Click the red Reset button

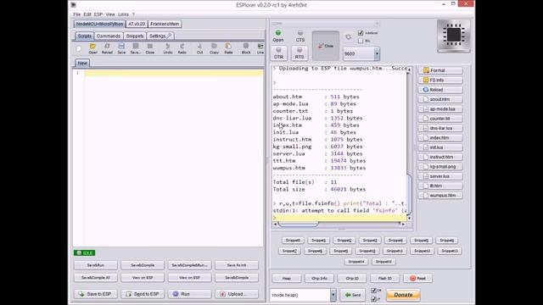(417, 278)
